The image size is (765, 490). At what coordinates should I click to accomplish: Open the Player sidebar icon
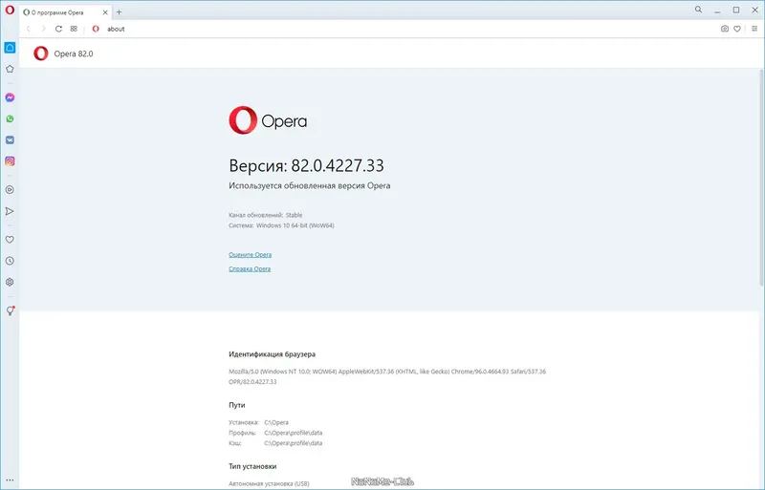10,190
